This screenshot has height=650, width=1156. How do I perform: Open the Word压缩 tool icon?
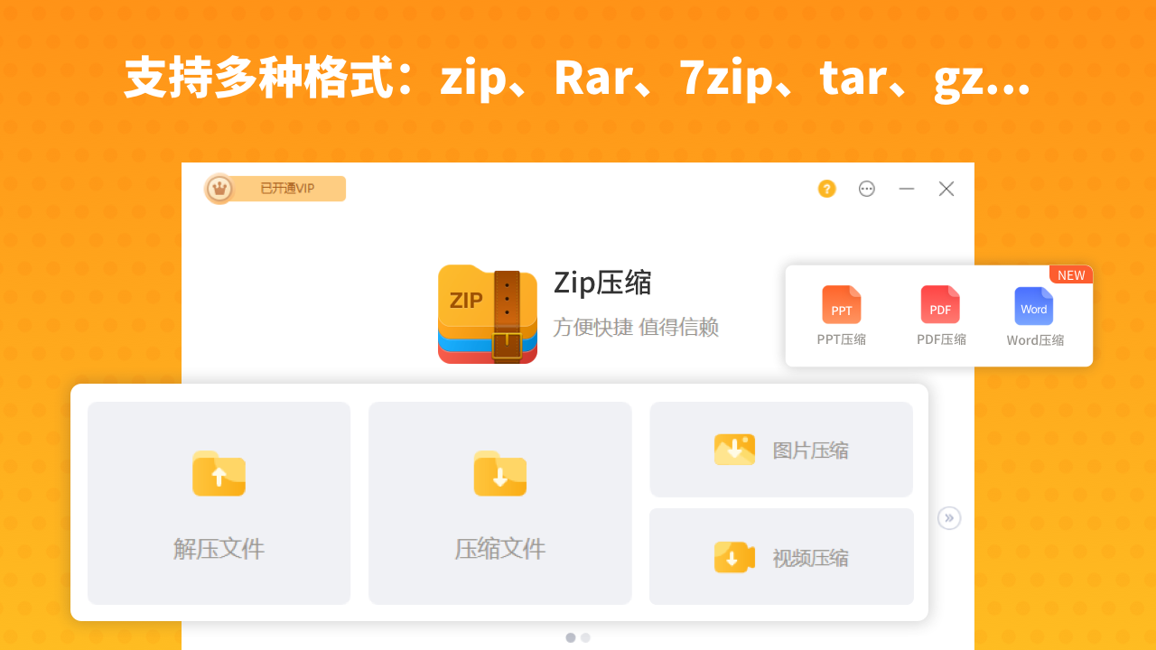point(1033,307)
